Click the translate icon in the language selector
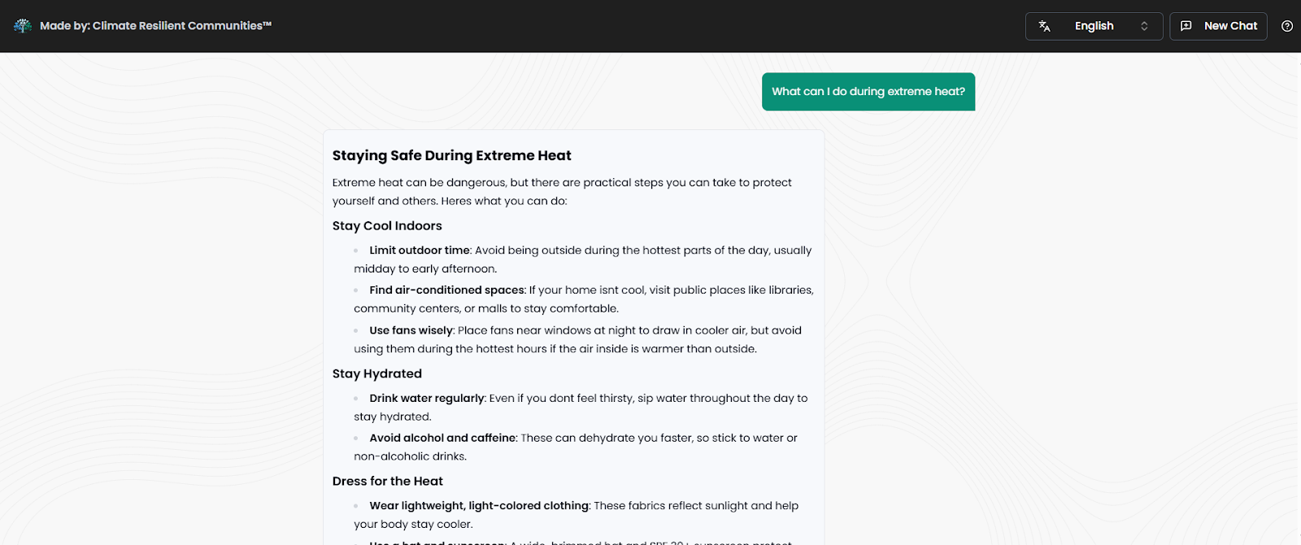1301x545 pixels. click(1044, 25)
